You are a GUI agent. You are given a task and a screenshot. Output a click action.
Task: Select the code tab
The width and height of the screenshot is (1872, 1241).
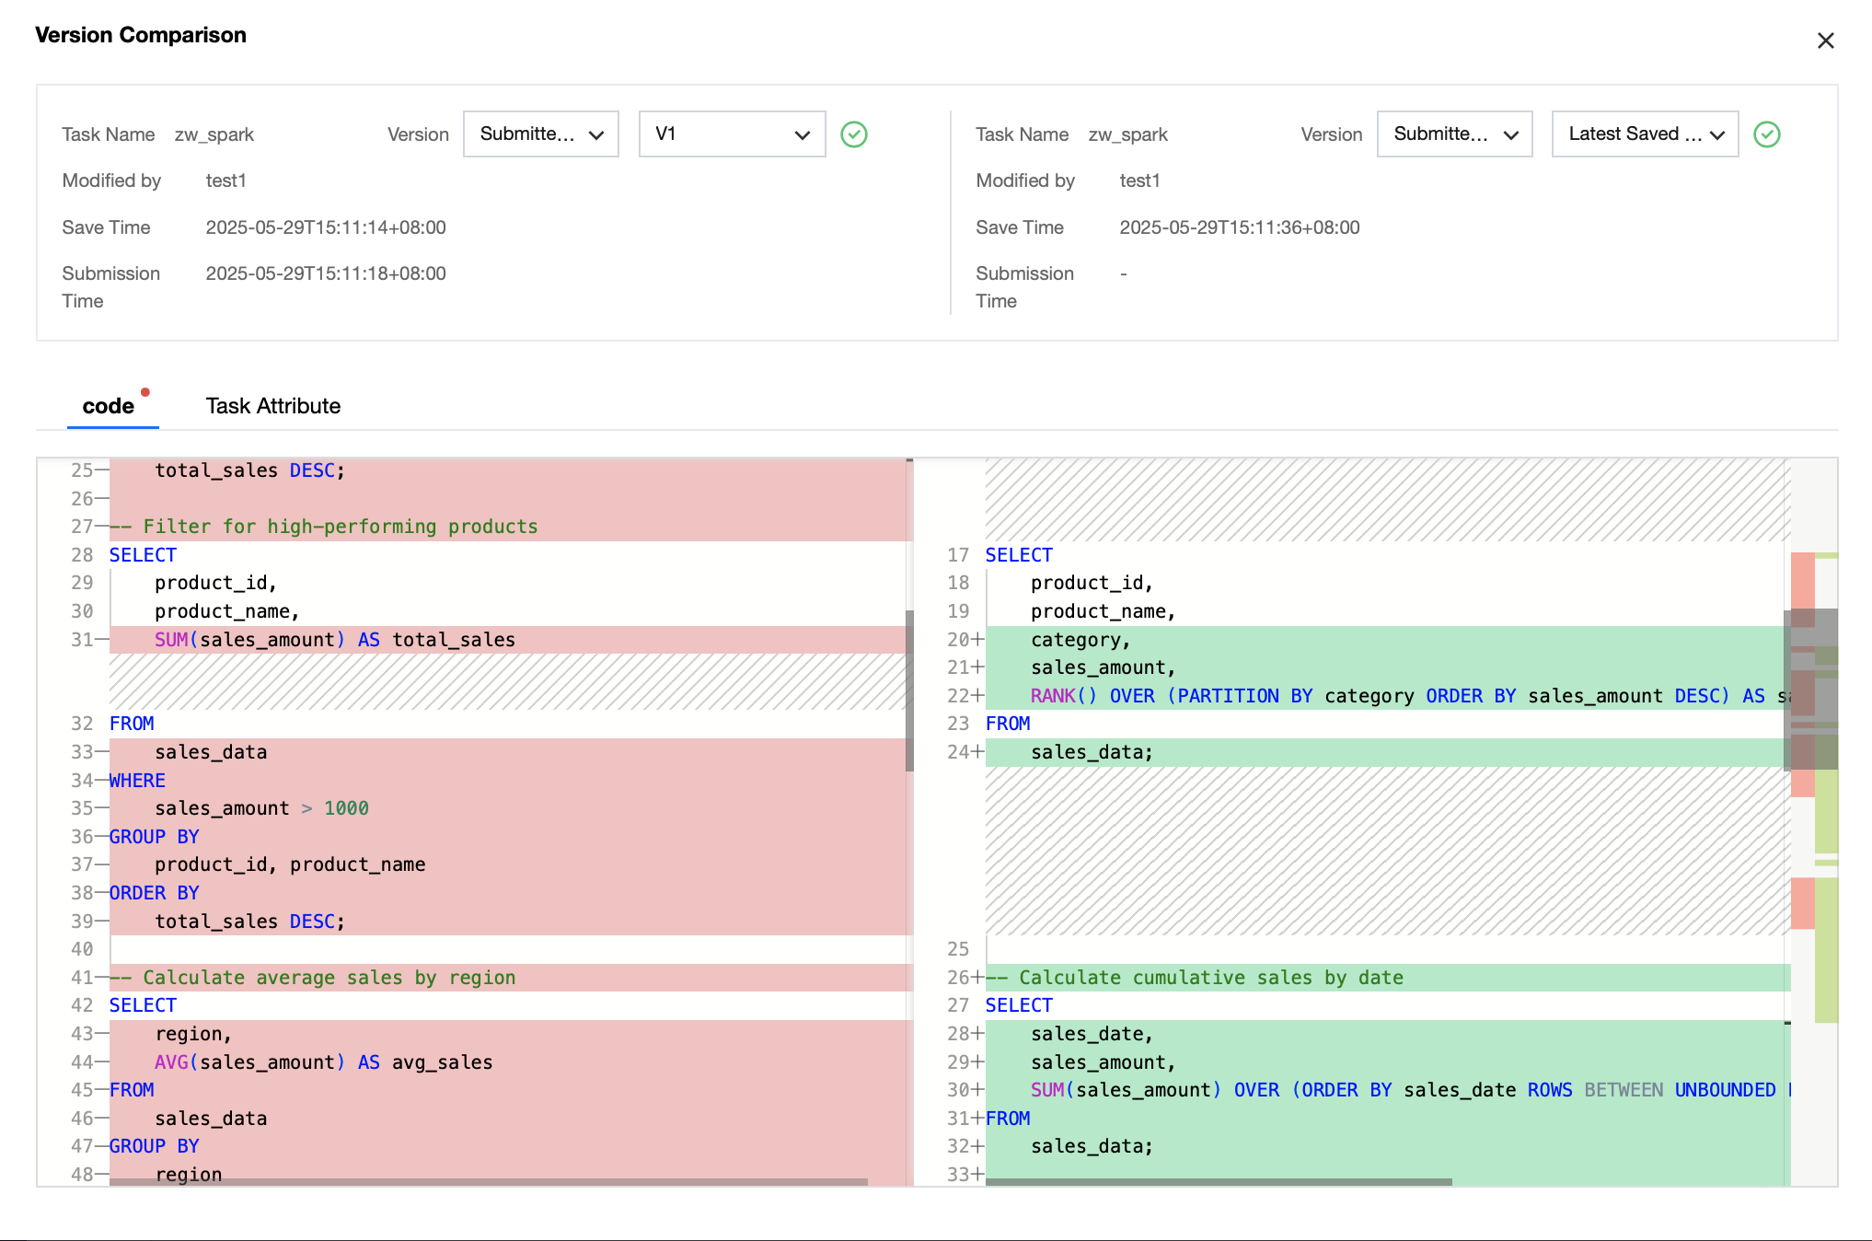tap(108, 406)
